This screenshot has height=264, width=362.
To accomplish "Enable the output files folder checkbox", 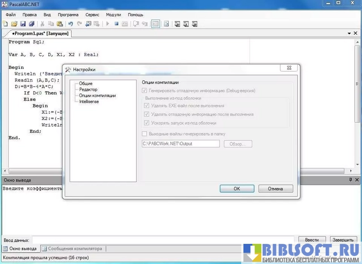I will (145, 134).
